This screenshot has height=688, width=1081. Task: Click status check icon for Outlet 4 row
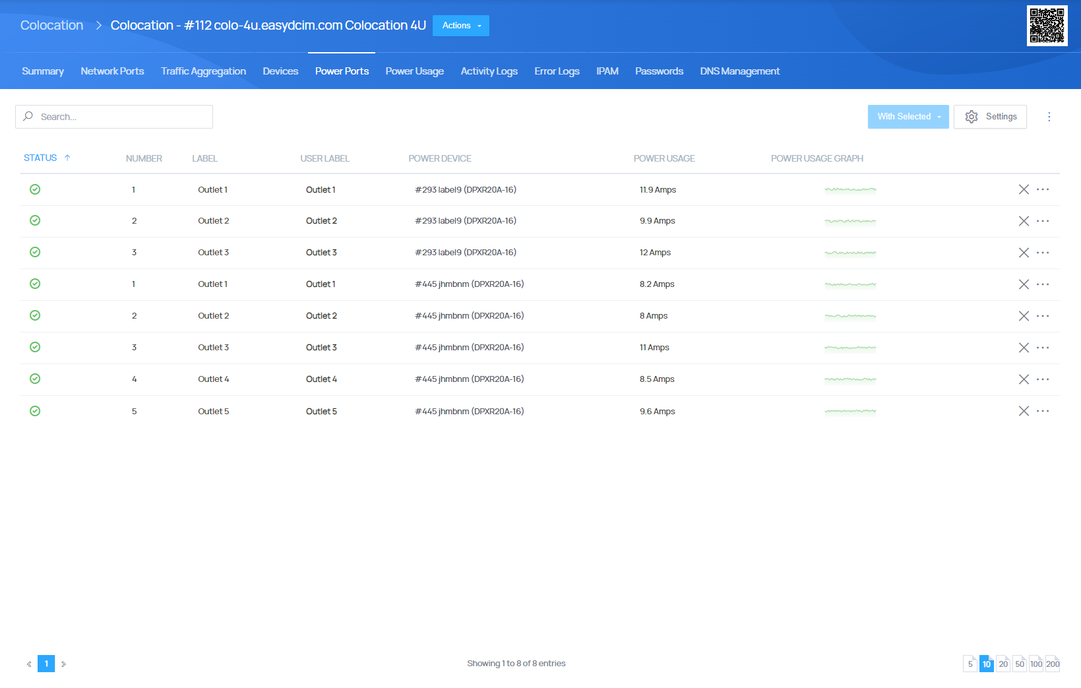(x=35, y=379)
